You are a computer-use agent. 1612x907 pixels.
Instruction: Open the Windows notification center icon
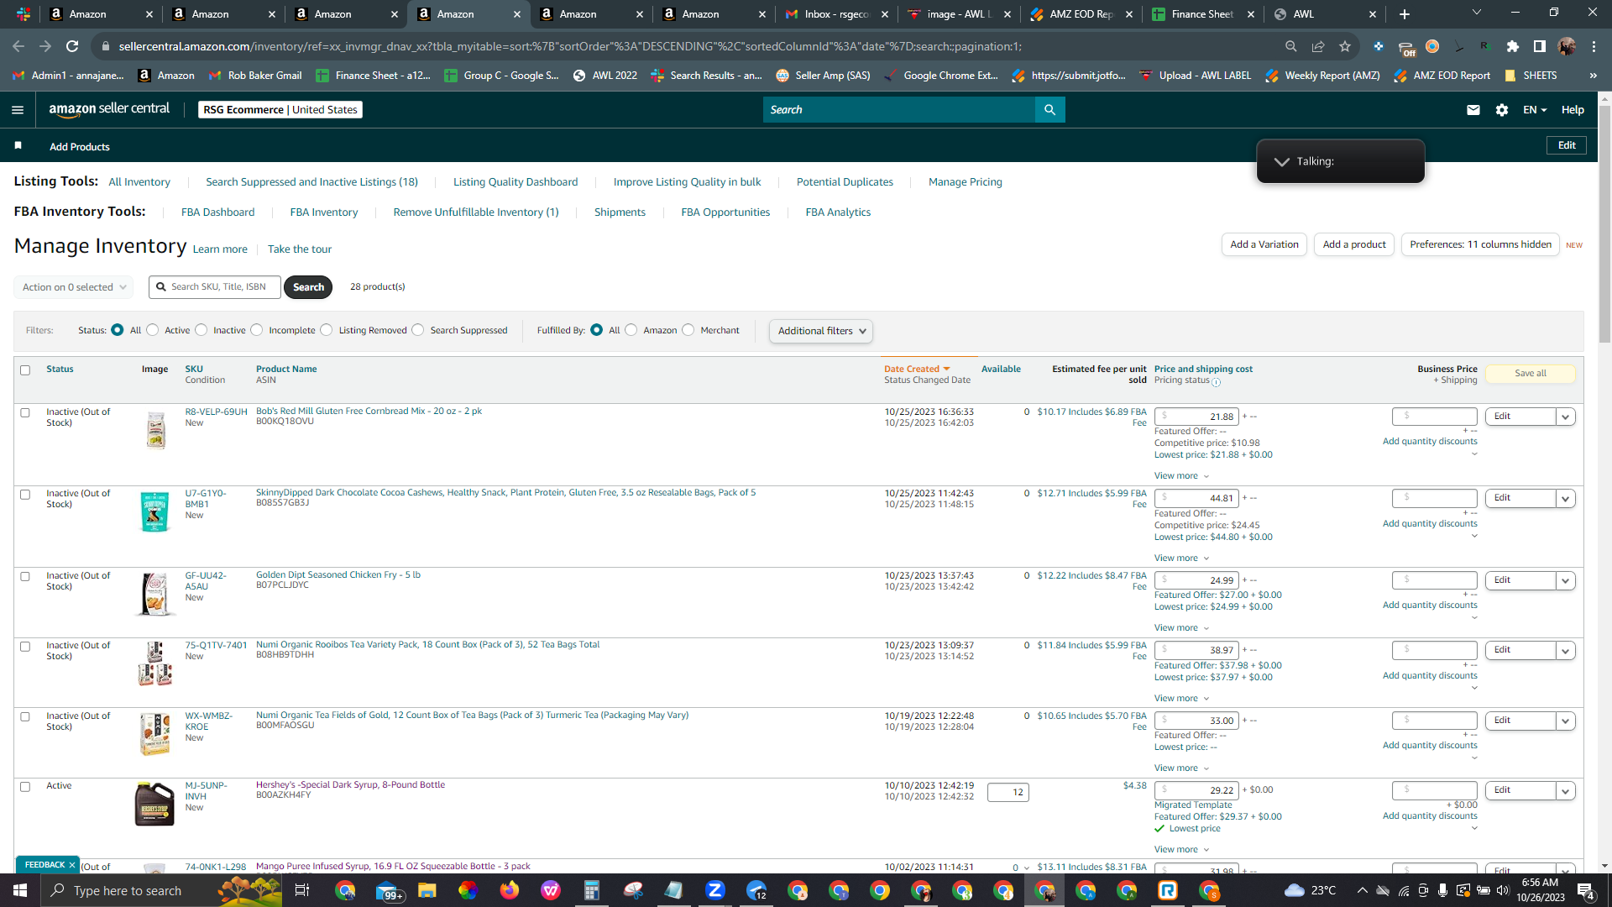coord(1585,890)
